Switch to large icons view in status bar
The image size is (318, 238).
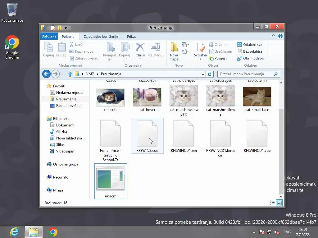(279, 203)
